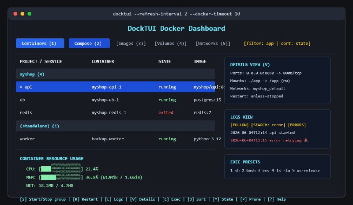Toggle [FOLLOW] in the logs view
The image size is (353, 205).
[x=240, y=125]
